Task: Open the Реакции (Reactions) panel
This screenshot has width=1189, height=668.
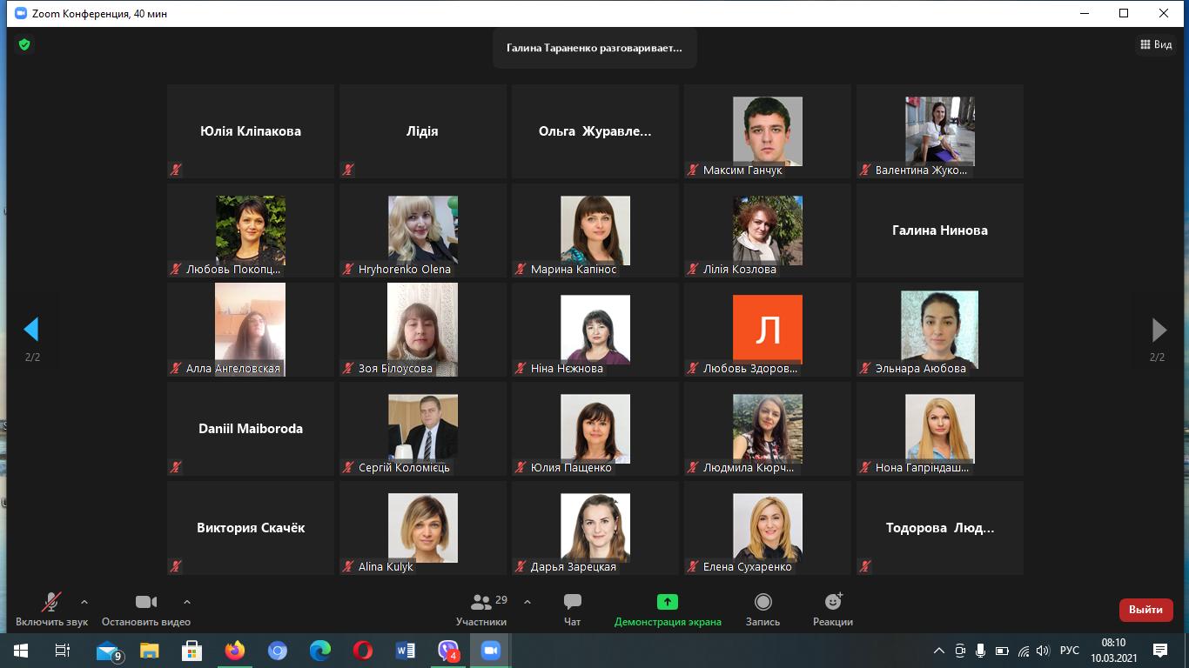Action: pos(833,607)
